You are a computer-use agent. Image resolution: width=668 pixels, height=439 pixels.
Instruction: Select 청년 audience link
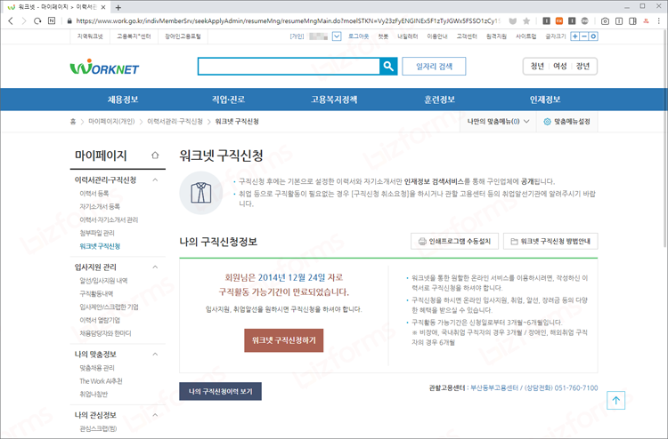point(537,67)
